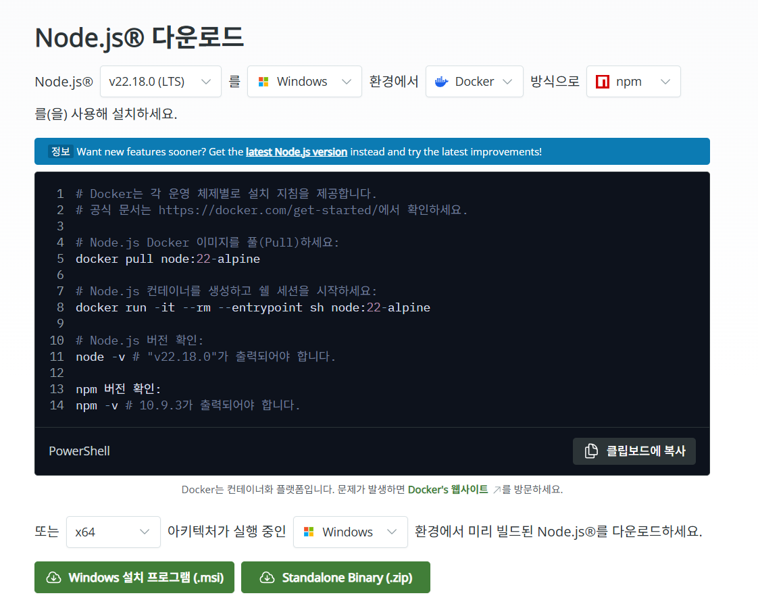Download Windows 설치 프로그램 (.msi)

click(134, 578)
